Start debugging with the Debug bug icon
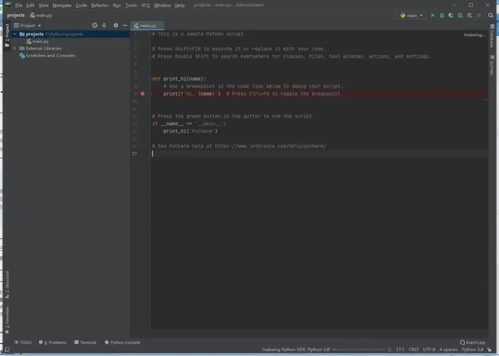The height and width of the screenshot is (356, 499). coord(442,16)
